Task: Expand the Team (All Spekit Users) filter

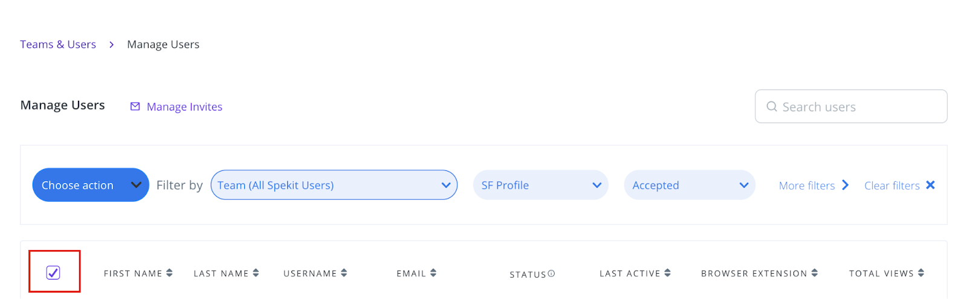Action: [x=334, y=185]
